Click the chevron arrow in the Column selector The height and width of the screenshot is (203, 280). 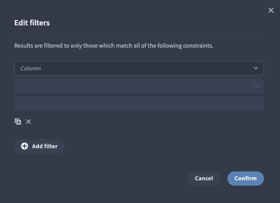(x=256, y=68)
